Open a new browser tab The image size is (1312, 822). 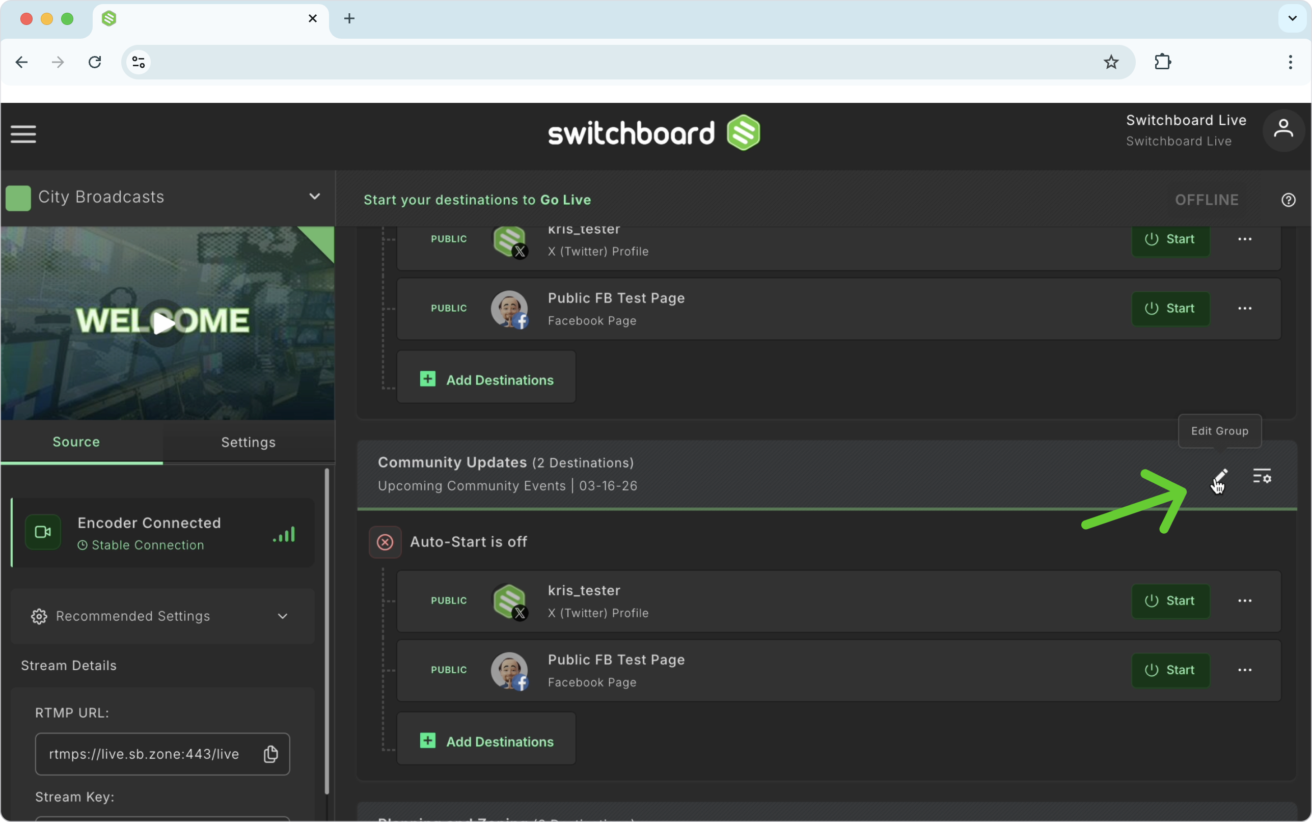tap(349, 18)
